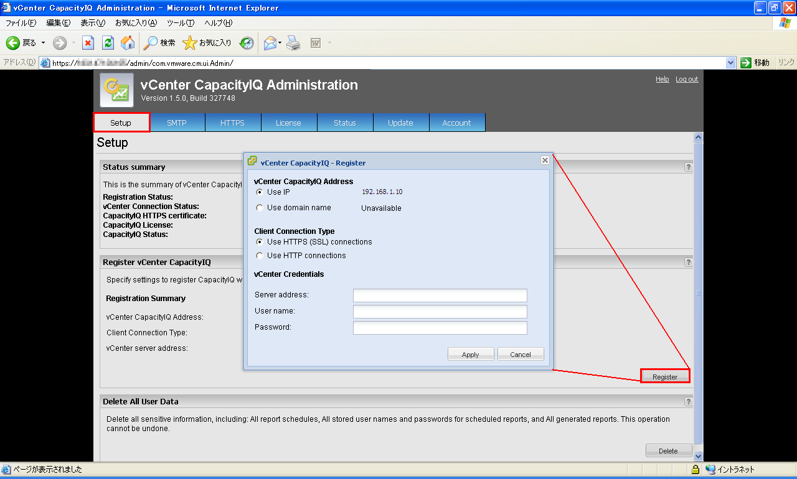Image resolution: width=797 pixels, height=479 pixels.
Task: Click the Register button
Action: (665, 377)
